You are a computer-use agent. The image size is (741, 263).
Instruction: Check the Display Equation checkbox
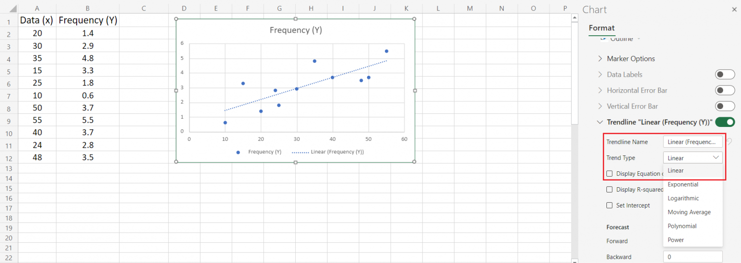(x=610, y=174)
